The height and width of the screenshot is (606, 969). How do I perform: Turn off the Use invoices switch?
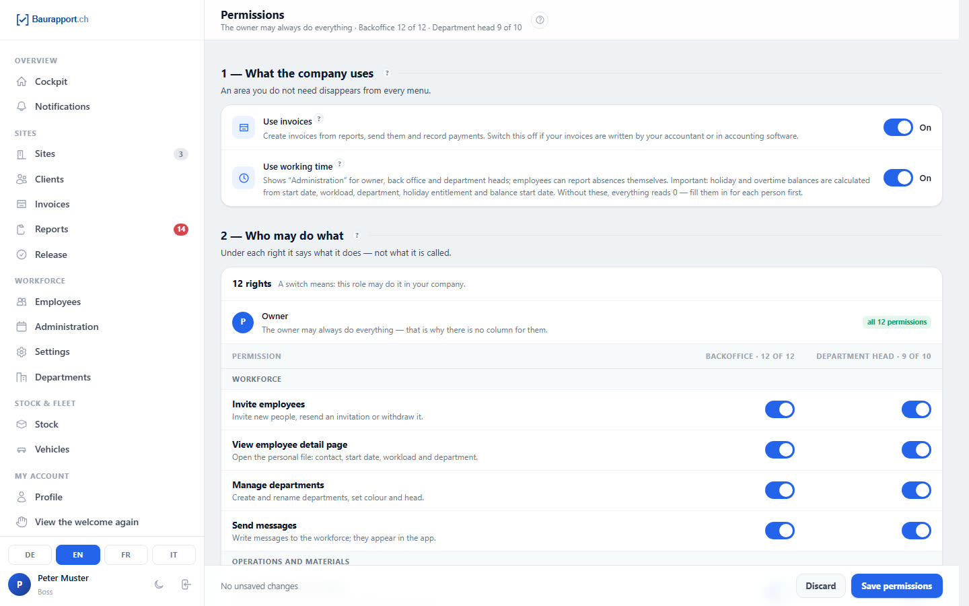898,127
